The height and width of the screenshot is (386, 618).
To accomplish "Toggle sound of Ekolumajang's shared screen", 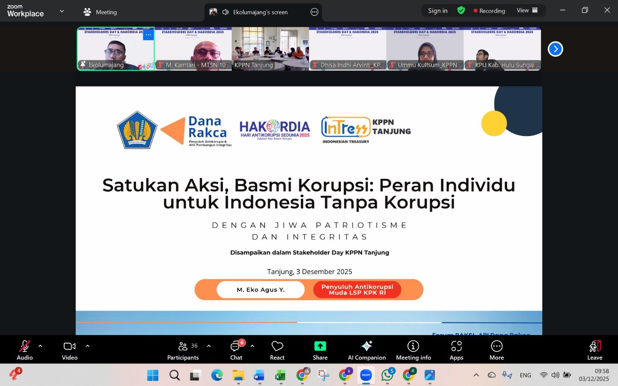I will 226,12.
